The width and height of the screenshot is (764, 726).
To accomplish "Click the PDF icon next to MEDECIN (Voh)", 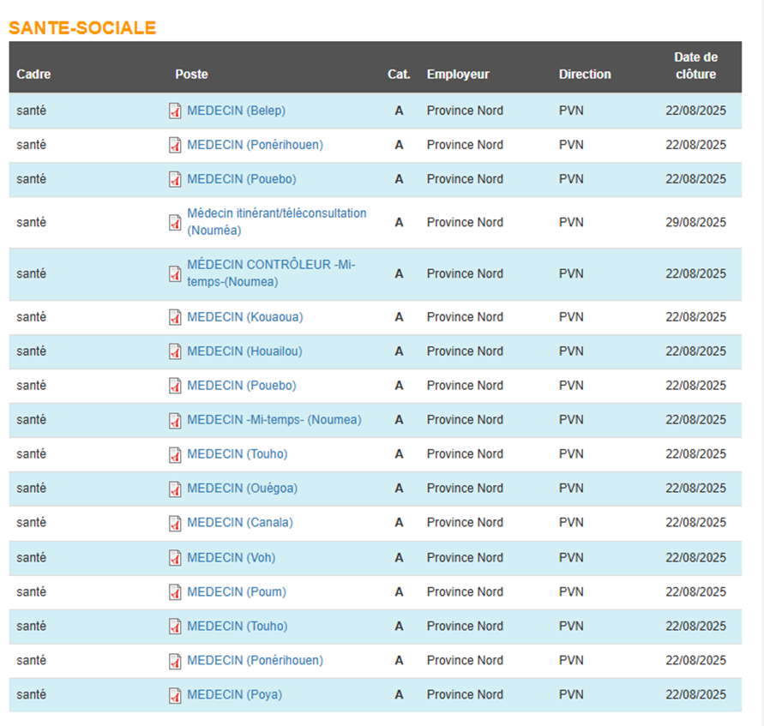I will coord(175,558).
